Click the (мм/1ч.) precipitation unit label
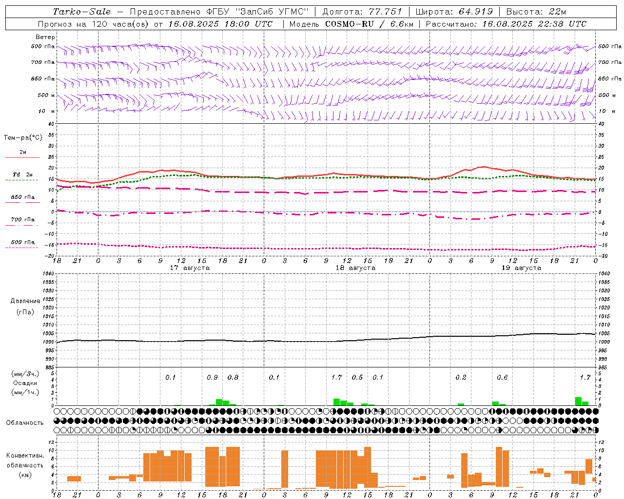The width and height of the screenshot is (624, 499). point(25,392)
